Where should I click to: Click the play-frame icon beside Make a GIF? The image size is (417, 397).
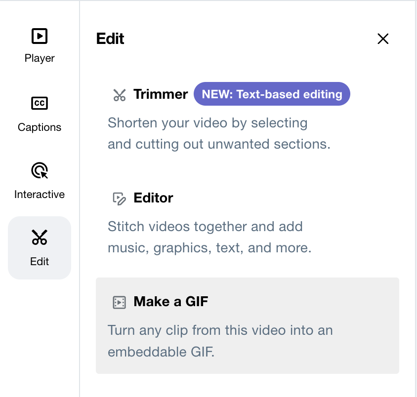[x=119, y=302]
